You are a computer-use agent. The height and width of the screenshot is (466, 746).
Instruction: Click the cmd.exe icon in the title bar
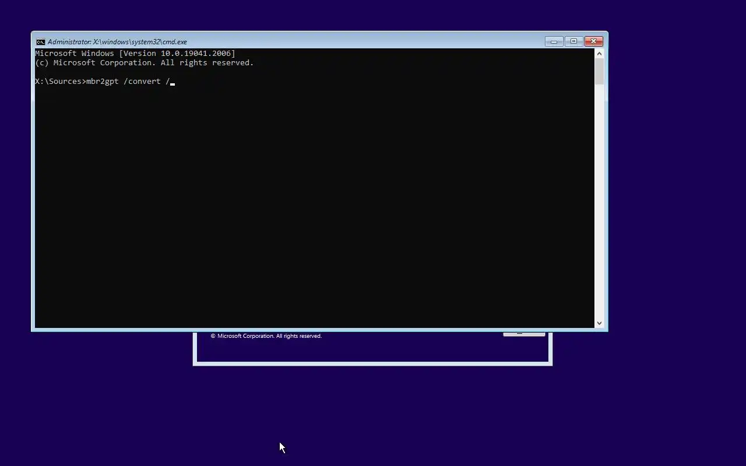[40, 42]
